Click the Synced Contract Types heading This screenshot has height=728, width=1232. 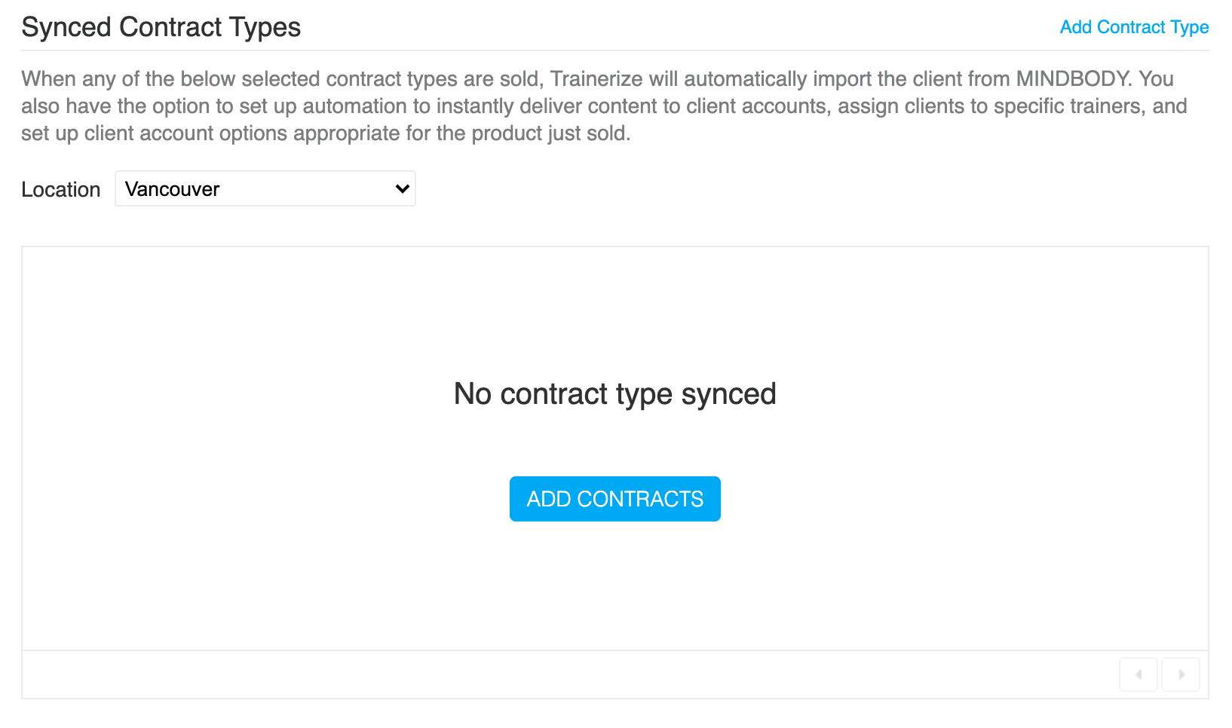[161, 27]
